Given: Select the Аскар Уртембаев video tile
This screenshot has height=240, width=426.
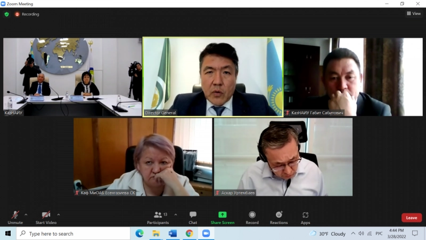Looking at the screenshot, I should pyautogui.click(x=283, y=157).
